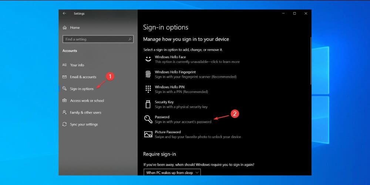The width and height of the screenshot is (370, 185).
Task: Click the Access work or school briefcase icon
Action: (64, 101)
